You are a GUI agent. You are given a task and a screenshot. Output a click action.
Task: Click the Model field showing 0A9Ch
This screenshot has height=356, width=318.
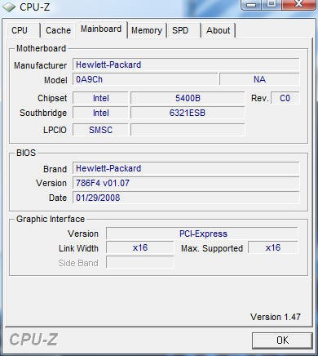point(145,79)
